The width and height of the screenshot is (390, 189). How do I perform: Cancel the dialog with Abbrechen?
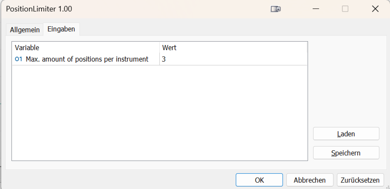(x=309, y=180)
